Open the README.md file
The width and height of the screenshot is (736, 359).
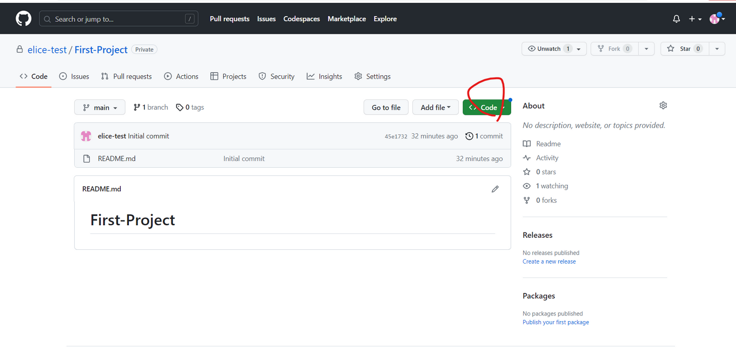click(117, 159)
